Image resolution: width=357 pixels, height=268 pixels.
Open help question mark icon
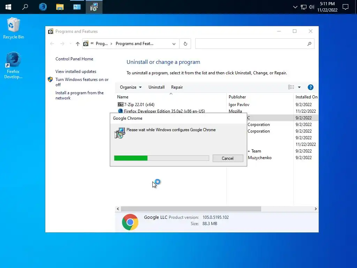(310, 87)
